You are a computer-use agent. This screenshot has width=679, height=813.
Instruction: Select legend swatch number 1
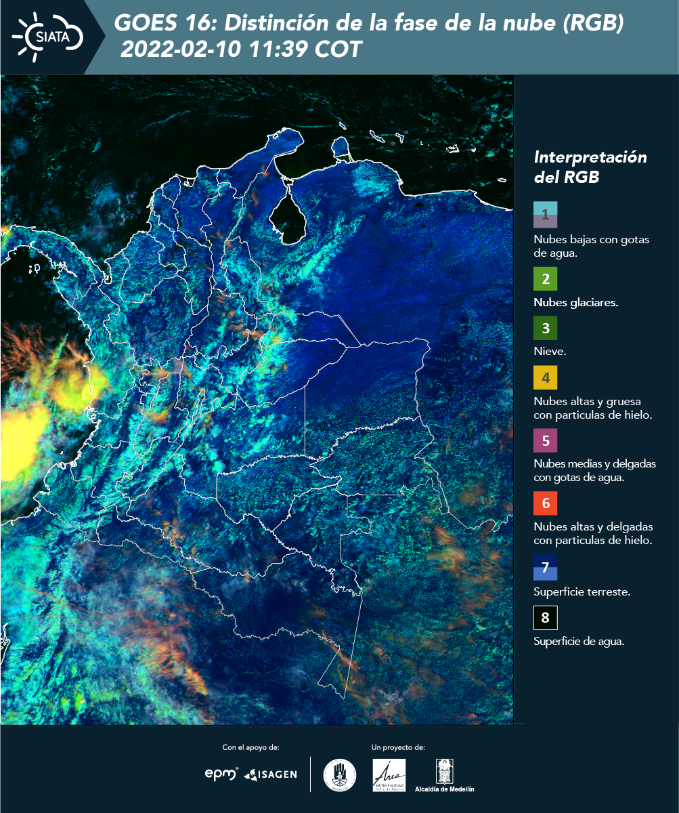[545, 214]
